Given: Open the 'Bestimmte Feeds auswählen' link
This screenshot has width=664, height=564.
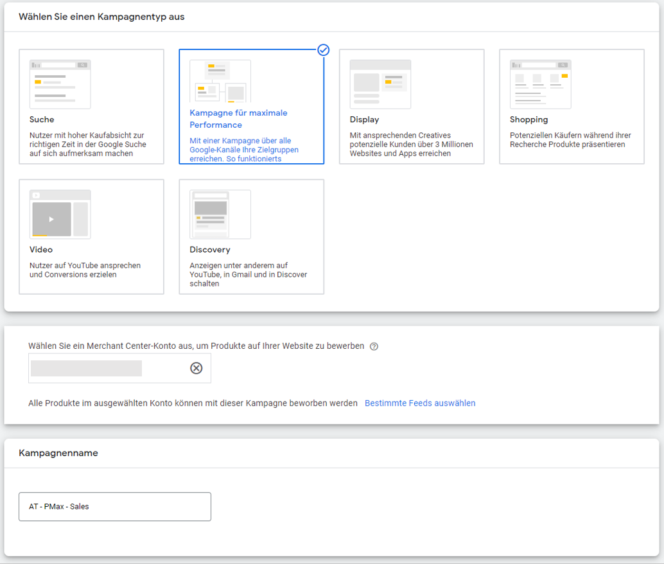Looking at the screenshot, I should click(420, 403).
